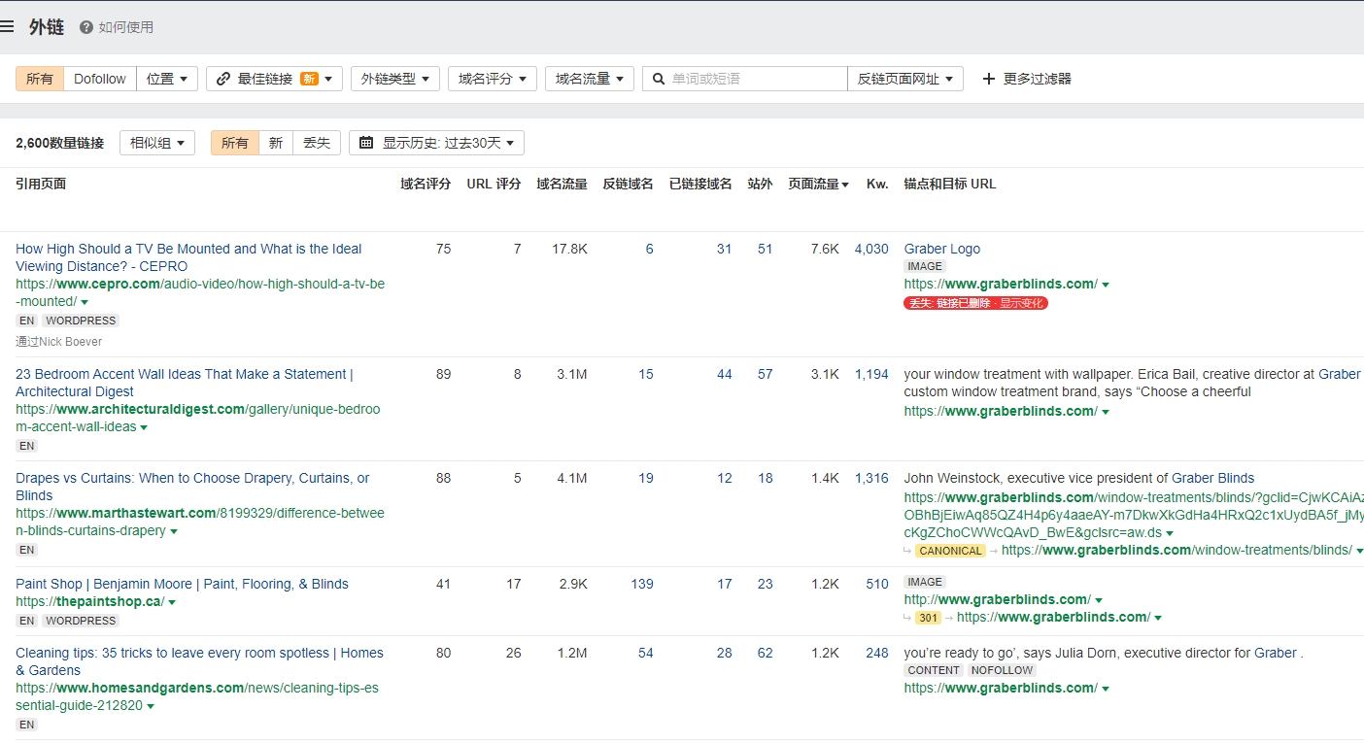
Task: Open the 位置 dropdown
Action: tap(167, 79)
